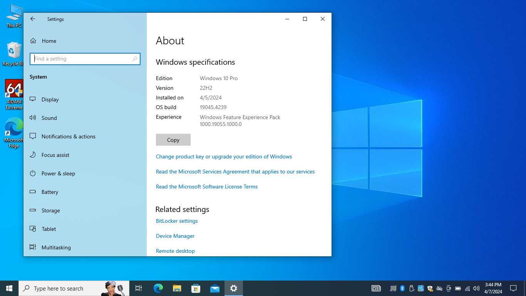Select Multitasking in the sidebar
The width and height of the screenshot is (526, 296).
point(85,247)
